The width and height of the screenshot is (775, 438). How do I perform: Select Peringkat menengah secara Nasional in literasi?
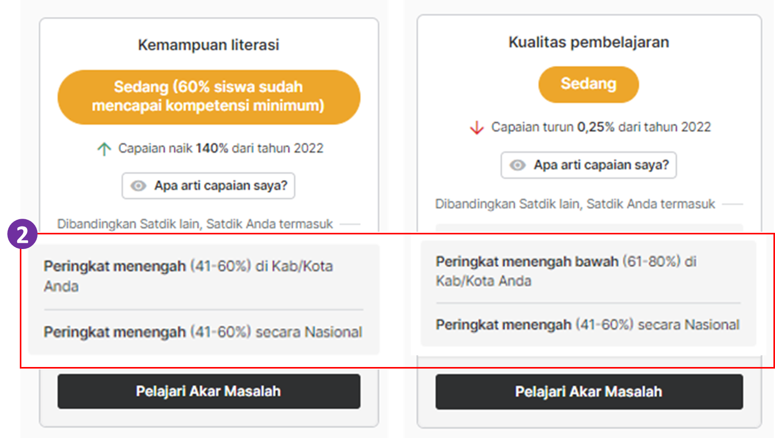click(203, 332)
